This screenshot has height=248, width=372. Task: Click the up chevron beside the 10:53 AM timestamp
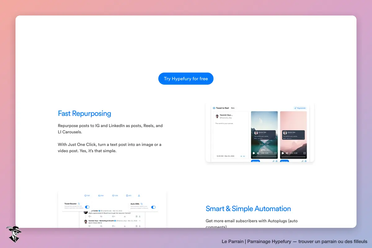click(x=241, y=156)
